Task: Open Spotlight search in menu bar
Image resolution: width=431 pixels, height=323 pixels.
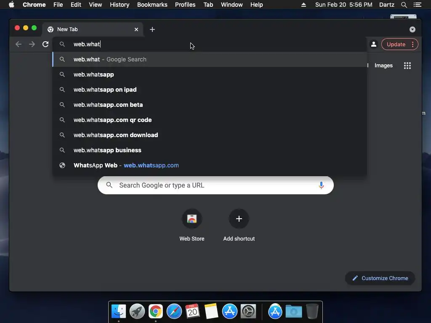Action: (x=404, y=5)
